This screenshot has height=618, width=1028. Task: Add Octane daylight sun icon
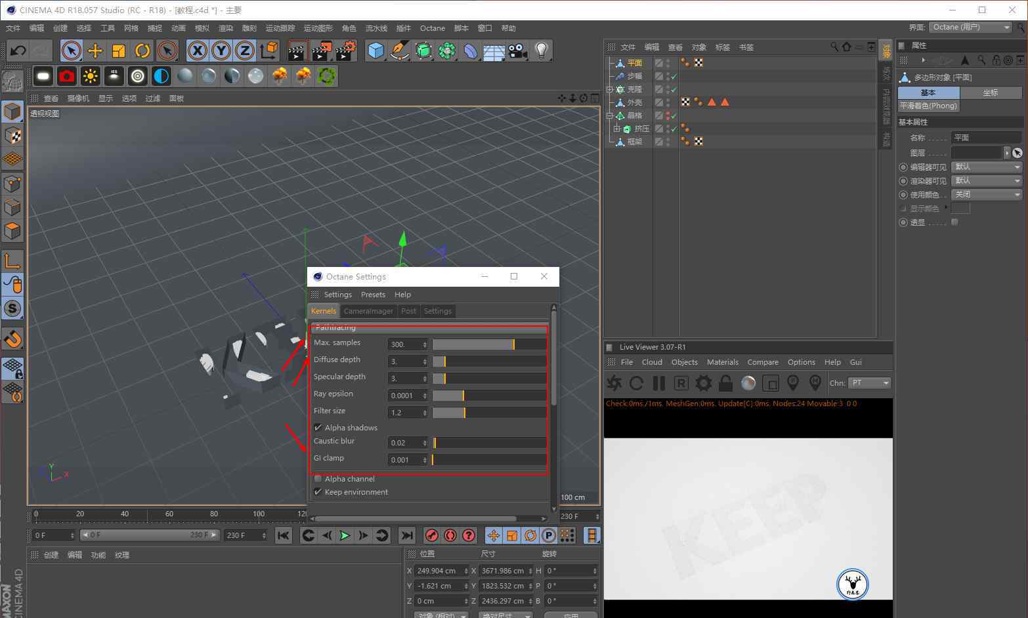91,76
